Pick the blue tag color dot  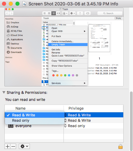[69, 75]
